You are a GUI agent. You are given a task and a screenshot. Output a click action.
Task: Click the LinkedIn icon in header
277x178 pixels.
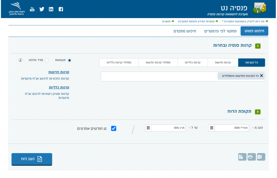[x=51, y=9]
